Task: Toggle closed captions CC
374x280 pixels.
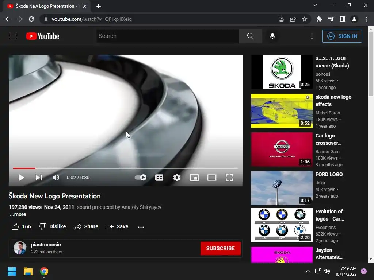Action: coord(159,178)
